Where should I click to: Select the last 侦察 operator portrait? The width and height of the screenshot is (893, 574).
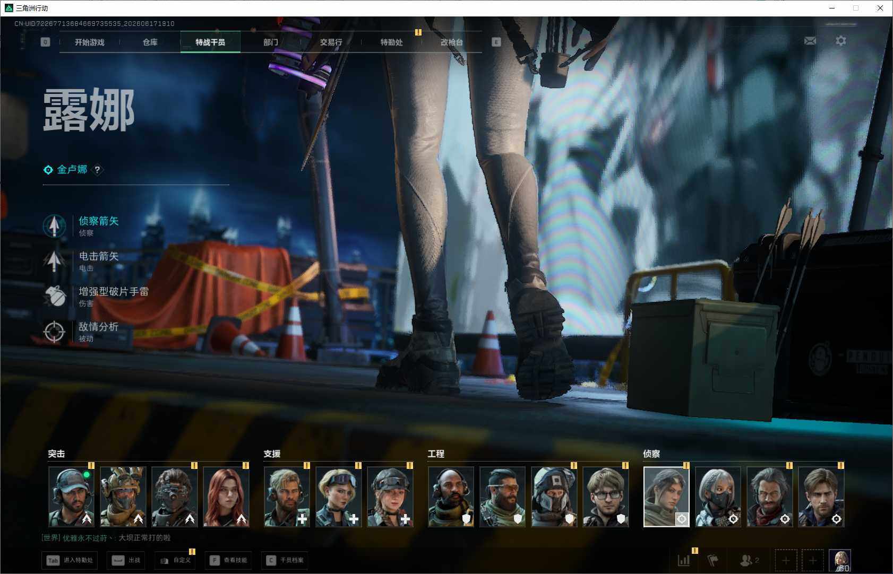[821, 497]
